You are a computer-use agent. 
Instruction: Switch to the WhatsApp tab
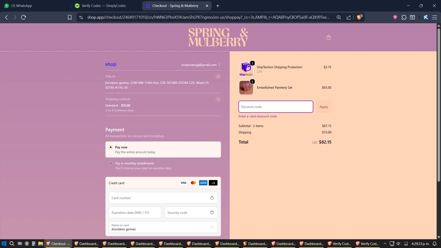(35, 6)
